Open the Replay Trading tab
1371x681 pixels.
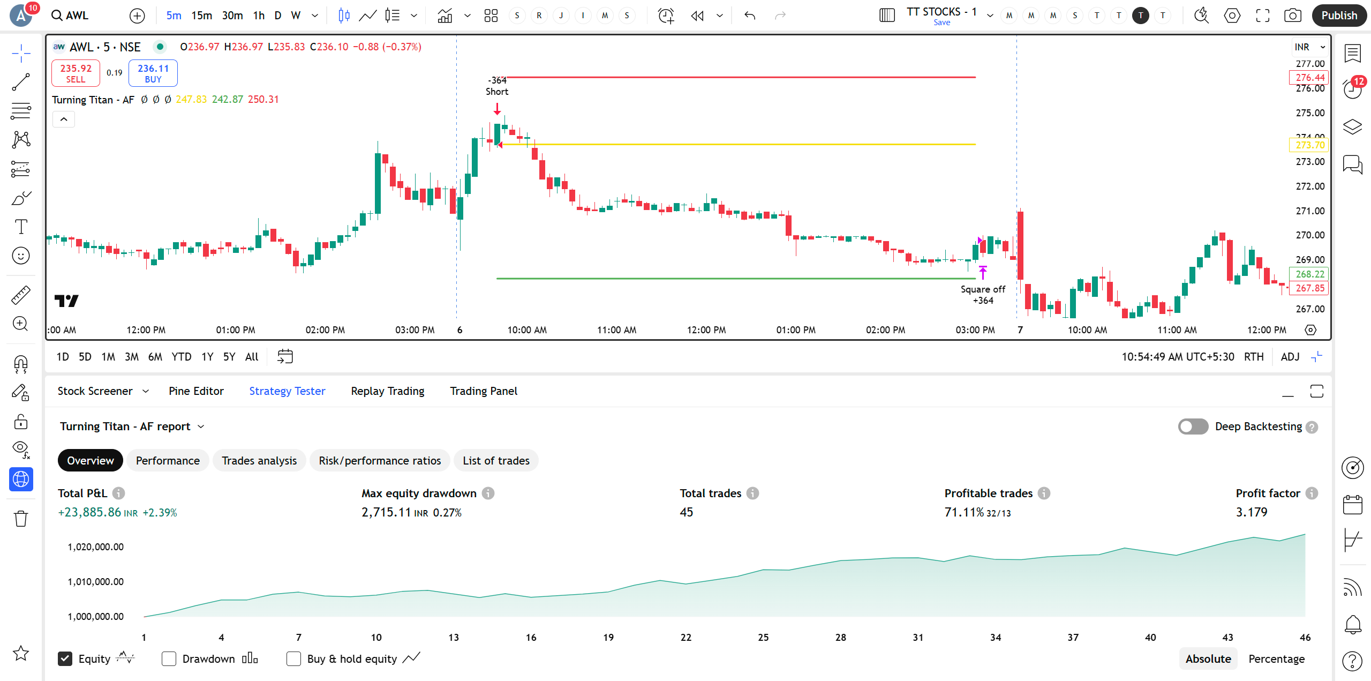click(388, 391)
